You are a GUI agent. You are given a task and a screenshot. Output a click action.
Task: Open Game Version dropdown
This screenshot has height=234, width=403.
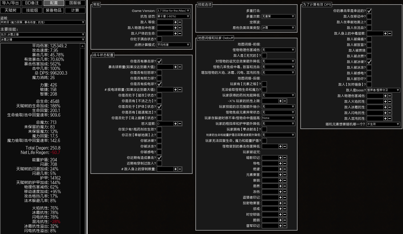click(x=173, y=11)
